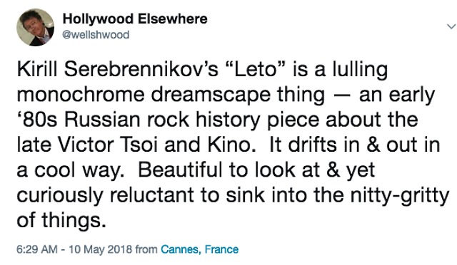Image resolution: width=457 pixels, height=265 pixels.
Task: Click the word "from" before the location
Action: 146,249
